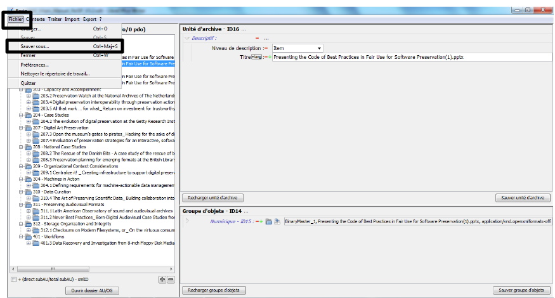Screen dimensions: 555x298
Task: Collapse the 311 - Preserving Audiovisual Formats node
Action: click(x=21, y=205)
